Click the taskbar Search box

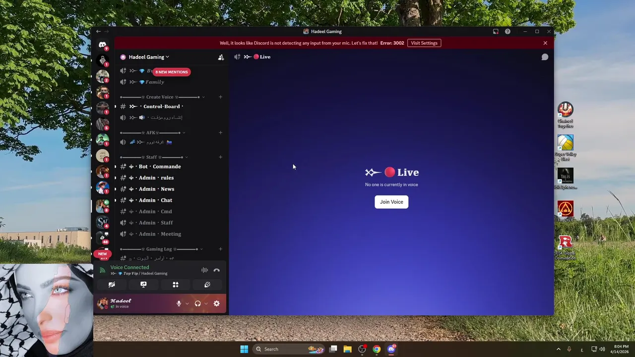click(288, 349)
